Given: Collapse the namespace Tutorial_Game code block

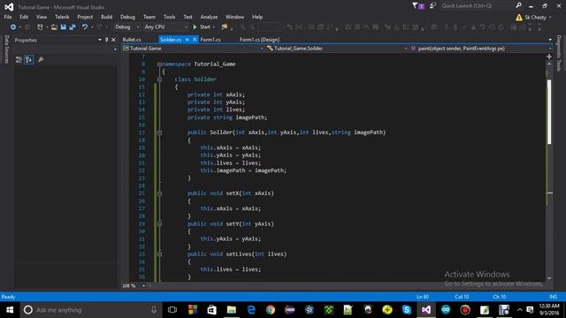Looking at the screenshot, I should (x=159, y=64).
